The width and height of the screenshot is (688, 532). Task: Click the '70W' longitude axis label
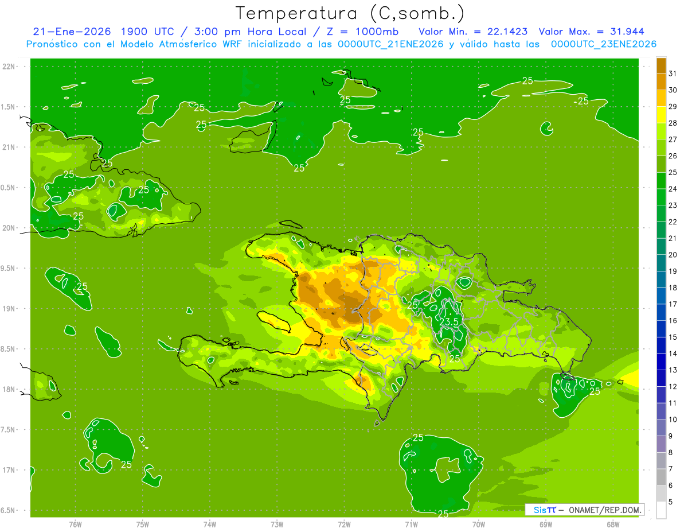479,524
